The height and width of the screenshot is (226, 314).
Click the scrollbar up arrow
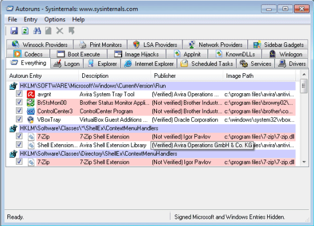[304, 74]
